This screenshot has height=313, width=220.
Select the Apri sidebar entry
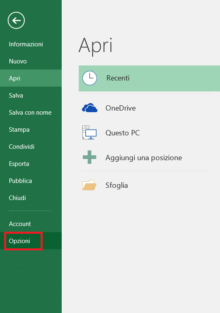click(31, 78)
